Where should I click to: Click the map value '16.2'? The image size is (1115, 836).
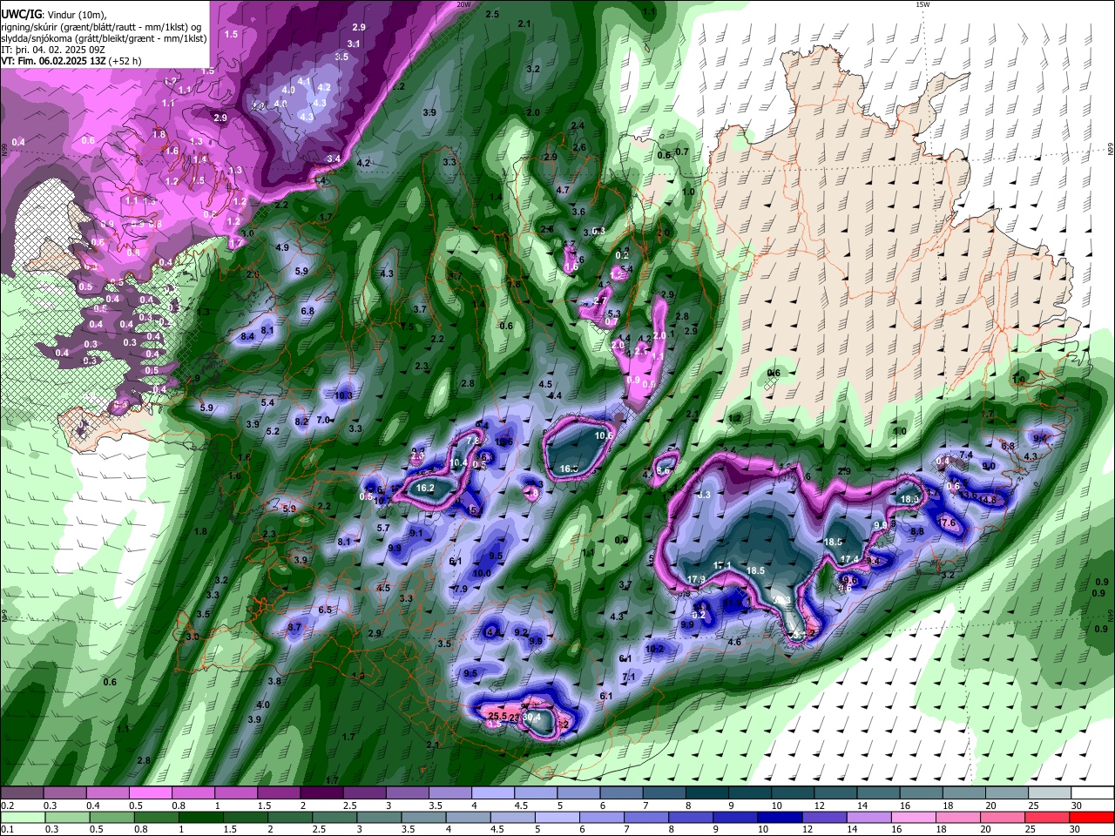click(425, 489)
